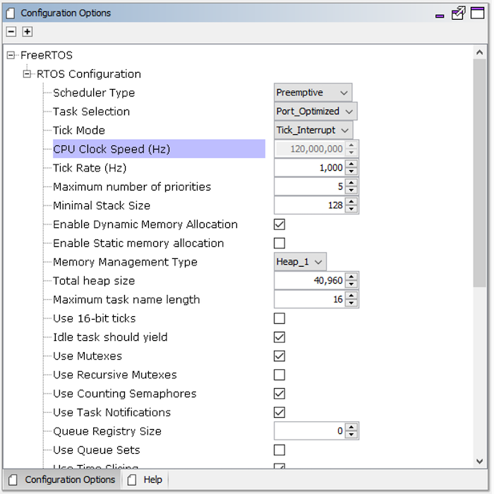
Task: Check Enable Static memory allocation
Action: coord(279,243)
